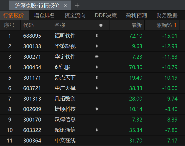
Task: Select the 深信服 stock name
Action: (62, 67)
